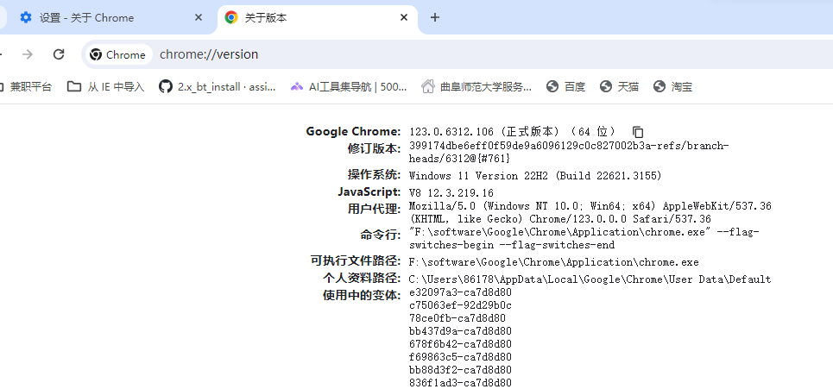Screen dimensions: 833x389
Task: Click the Mozilla/5.0 user agent text
Action: (x=590, y=211)
